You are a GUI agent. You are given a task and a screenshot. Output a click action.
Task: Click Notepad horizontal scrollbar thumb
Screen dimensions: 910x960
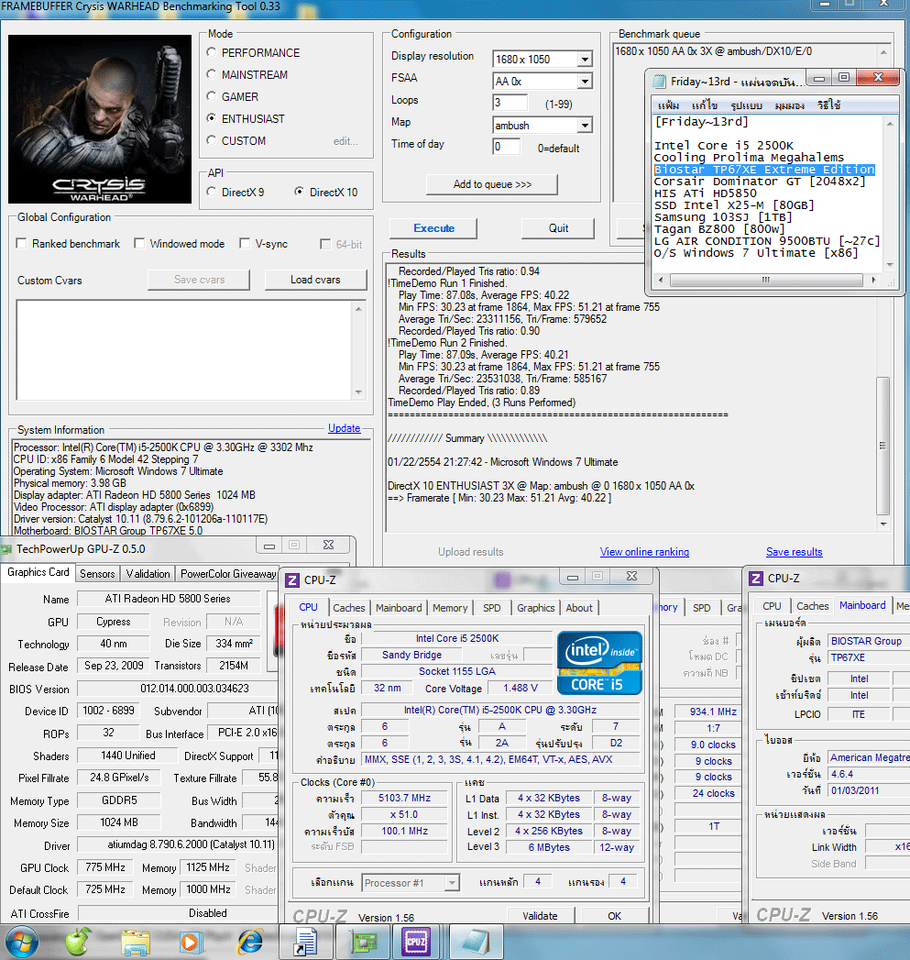[766, 280]
